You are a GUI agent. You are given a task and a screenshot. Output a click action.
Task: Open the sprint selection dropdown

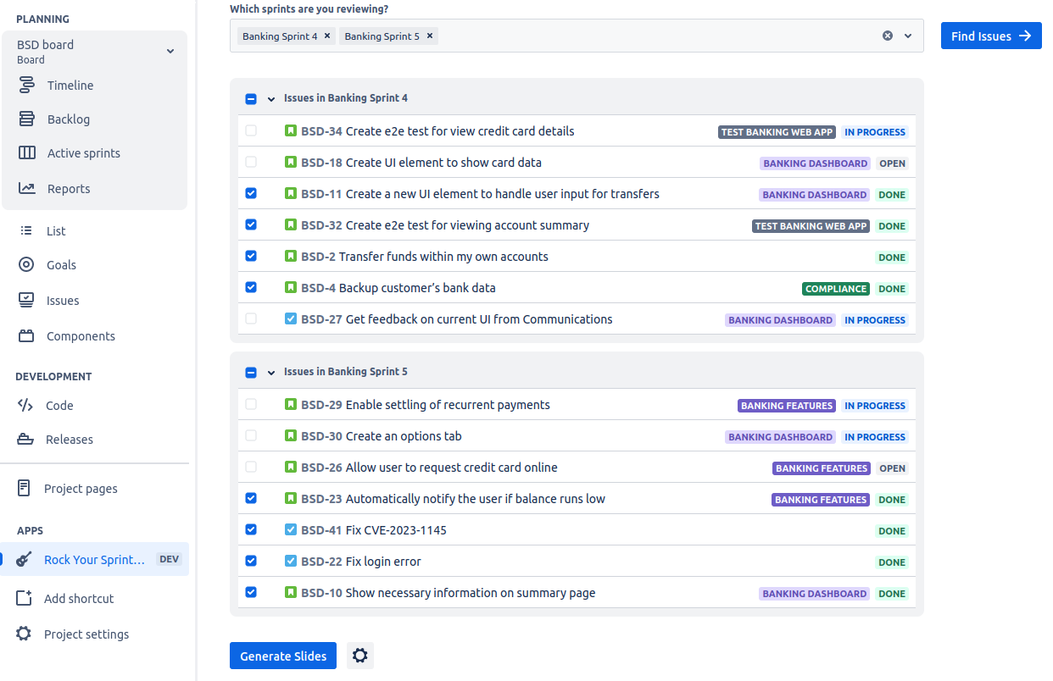[907, 36]
